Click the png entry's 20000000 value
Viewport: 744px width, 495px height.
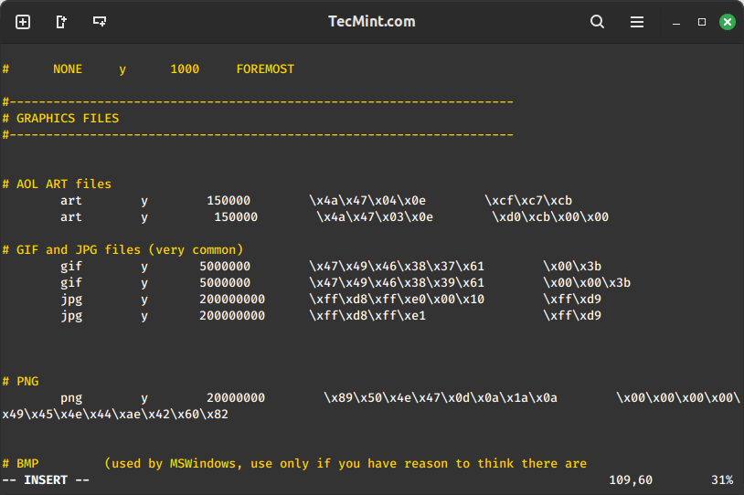[x=236, y=397]
